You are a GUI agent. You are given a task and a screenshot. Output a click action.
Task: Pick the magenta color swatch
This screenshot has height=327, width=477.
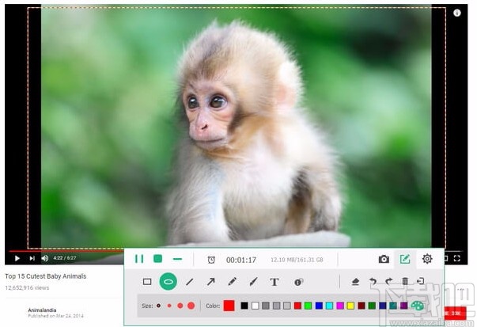[x=340, y=306]
